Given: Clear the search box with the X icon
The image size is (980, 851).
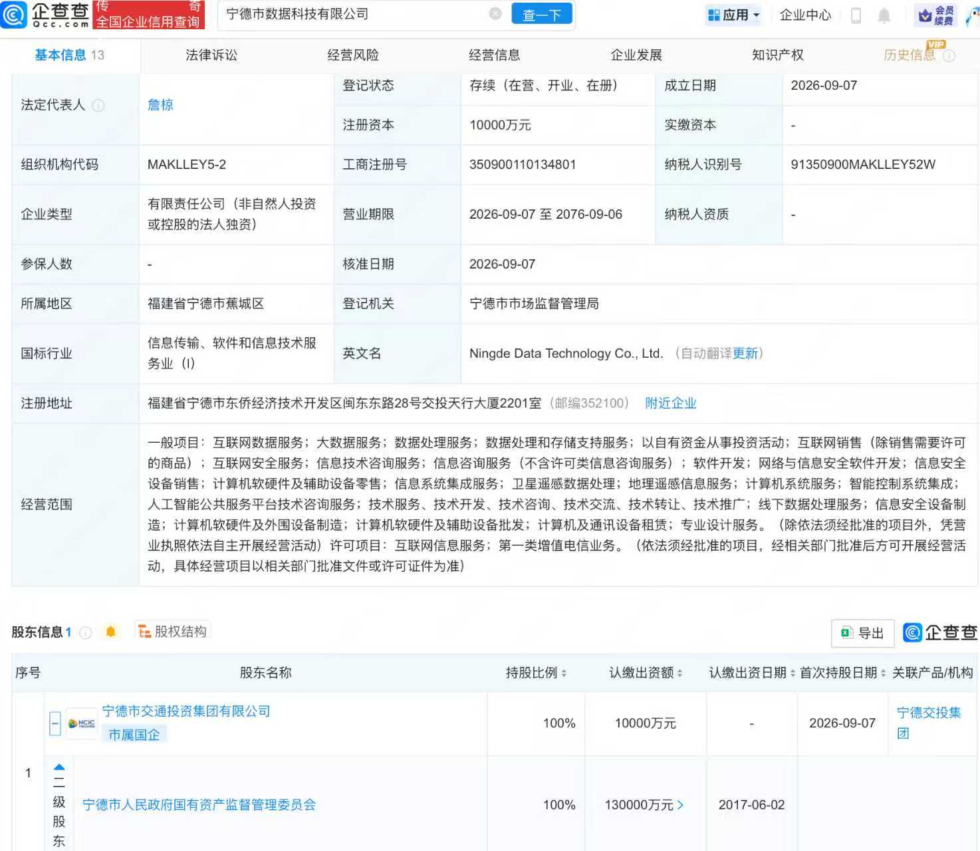Looking at the screenshot, I should [495, 14].
